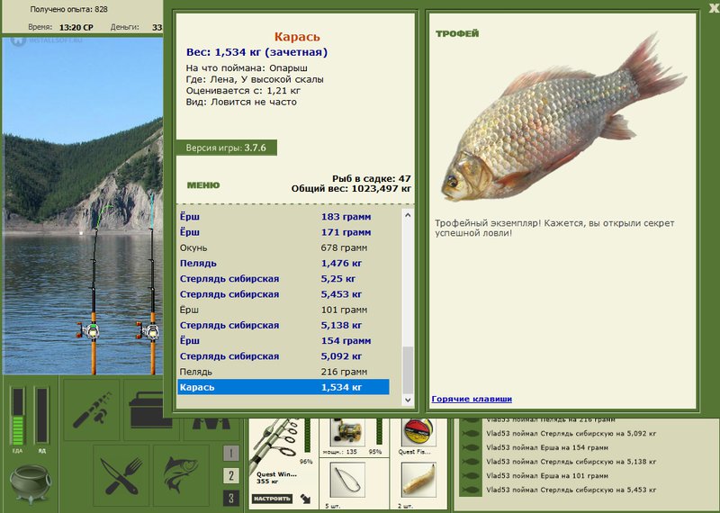Select the Ёрш 183 грамм row

click(283, 217)
